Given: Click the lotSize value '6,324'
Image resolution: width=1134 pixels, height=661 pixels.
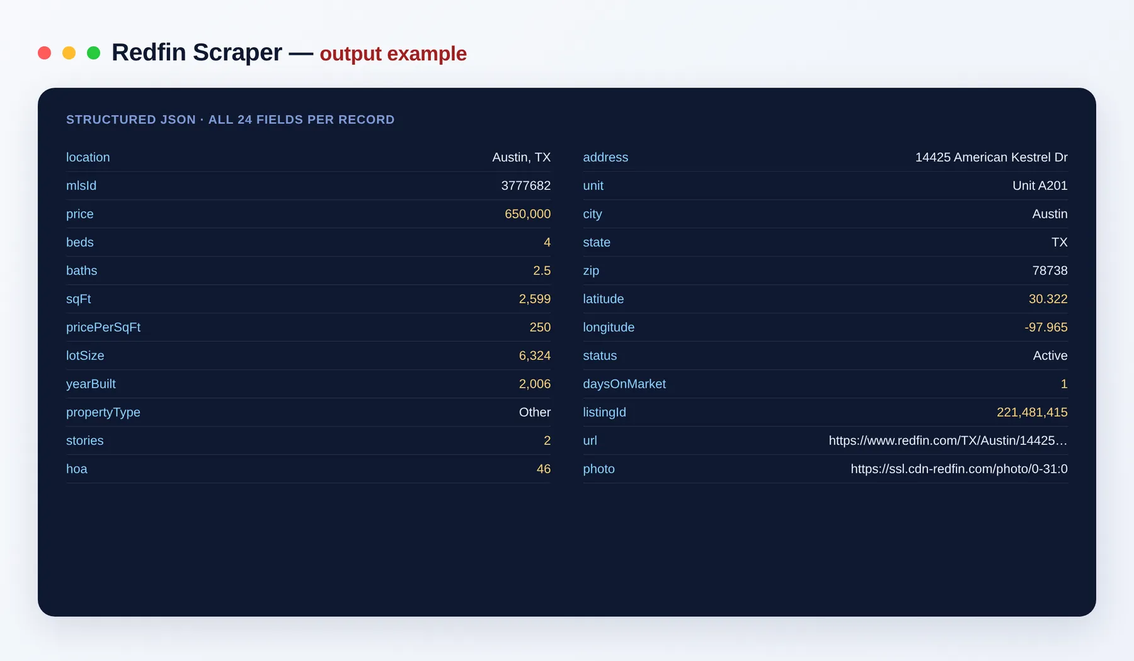Looking at the screenshot, I should 535,356.
